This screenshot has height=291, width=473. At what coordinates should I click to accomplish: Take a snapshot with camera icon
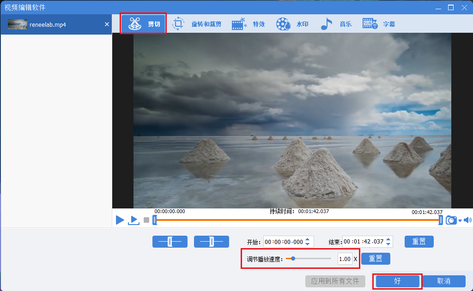(x=451, y=220)
